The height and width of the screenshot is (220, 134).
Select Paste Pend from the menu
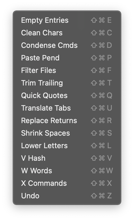coord(67,58)
